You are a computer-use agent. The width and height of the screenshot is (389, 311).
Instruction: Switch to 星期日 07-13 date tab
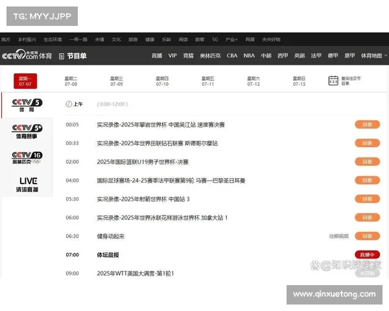coord(299,82)
